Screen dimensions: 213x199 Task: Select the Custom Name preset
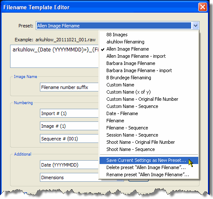tap(149, 85)
